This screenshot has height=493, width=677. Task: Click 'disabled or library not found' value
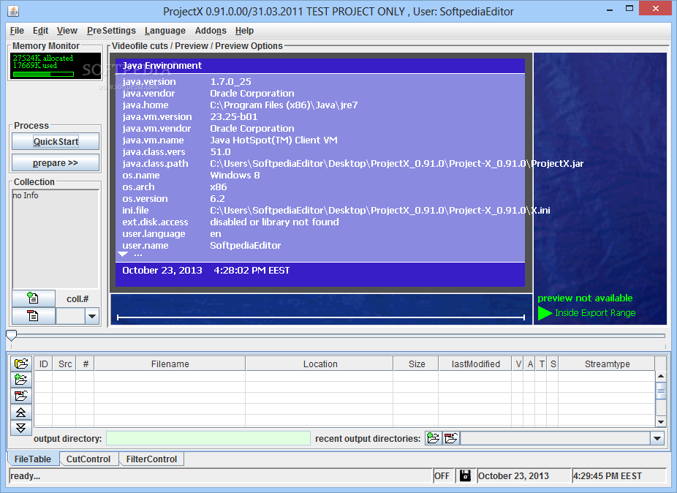click(274, 222)
